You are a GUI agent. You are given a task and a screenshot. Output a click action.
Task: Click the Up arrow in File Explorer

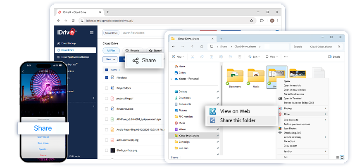(192, 47)
